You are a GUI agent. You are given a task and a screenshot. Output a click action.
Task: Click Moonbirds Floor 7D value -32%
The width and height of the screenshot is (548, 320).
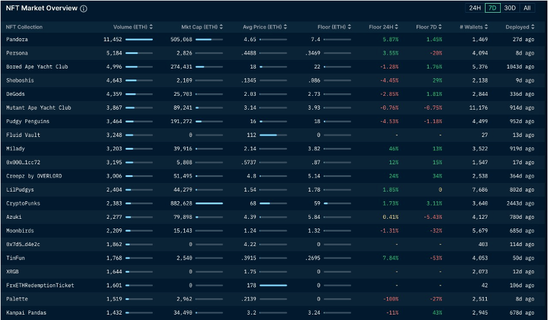pyautogui.click(x=436, y=230)
